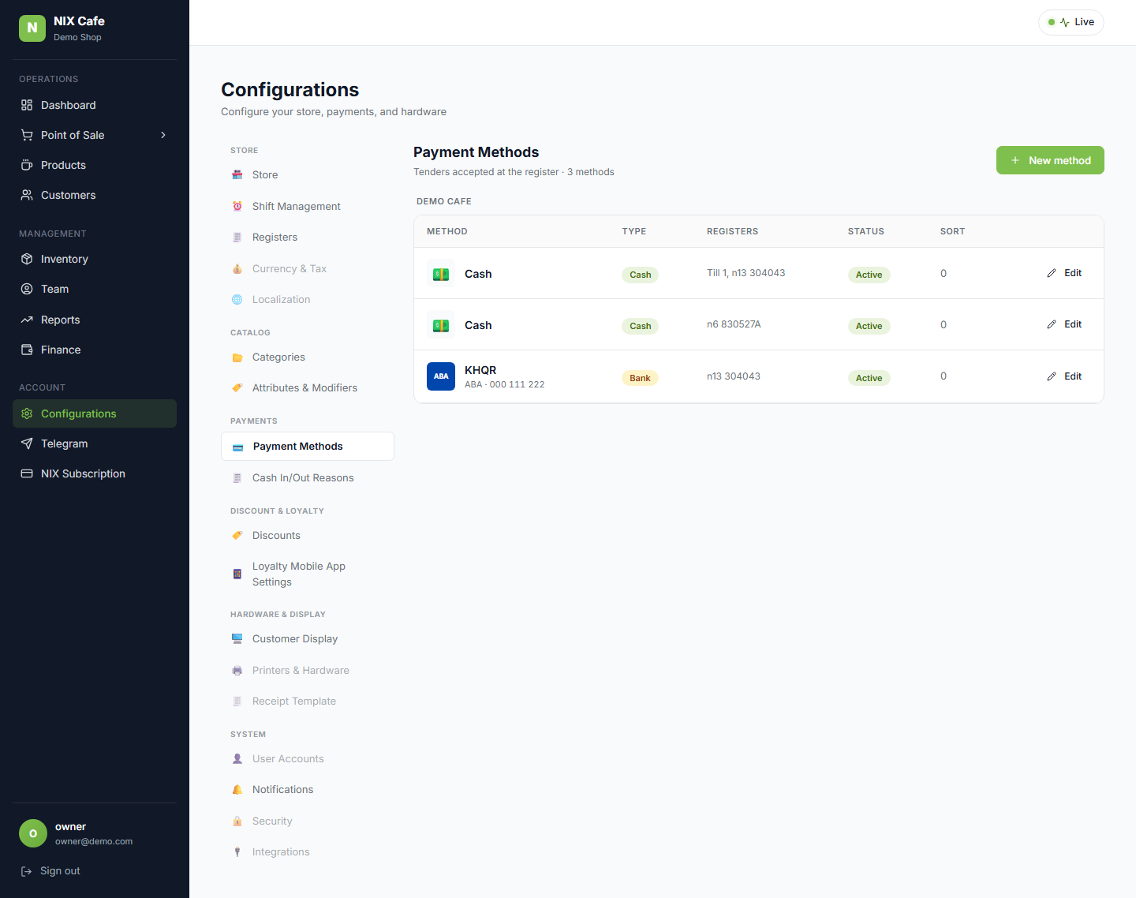Click the 'Till 1, n13 304043' registers cell

745,273
